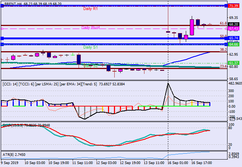Viewport: 242px width, 167px height.
Task: Click the green Daily S1 label
Action: coord(90,48)
